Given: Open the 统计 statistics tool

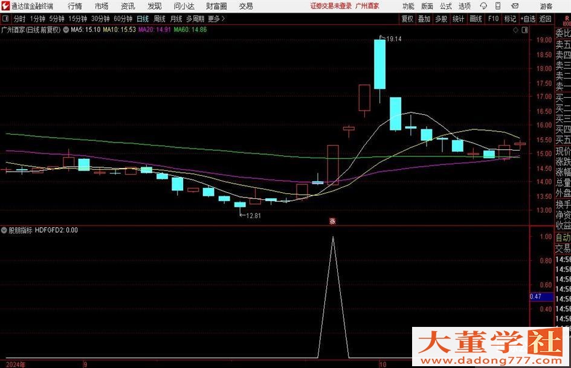Looking at the screenshot, I should click(x=457, y=19).
